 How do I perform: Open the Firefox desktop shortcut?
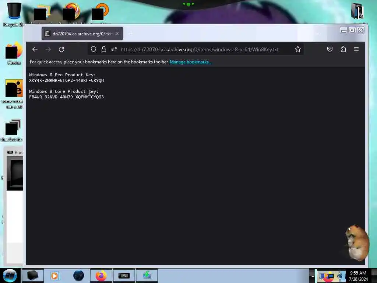[x=14, y=53]
